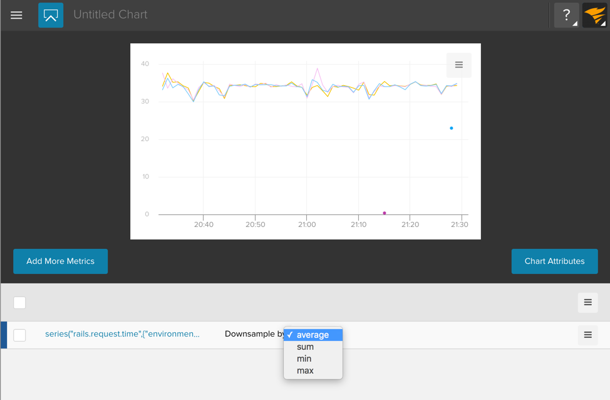Click the Untitled Chart title field
Screen dimensions: 610x400
pyautogui.click(x=111, y=14)
